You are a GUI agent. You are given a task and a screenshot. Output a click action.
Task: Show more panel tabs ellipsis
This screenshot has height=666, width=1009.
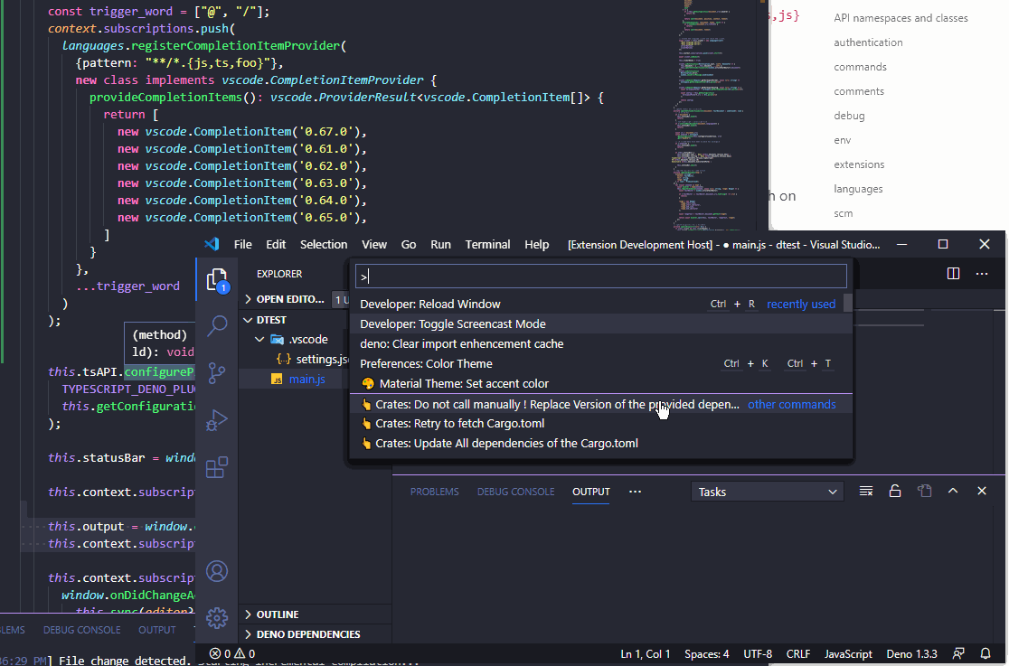(635, 492)
